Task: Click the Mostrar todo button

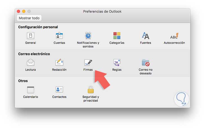Action: pos(29,18)
